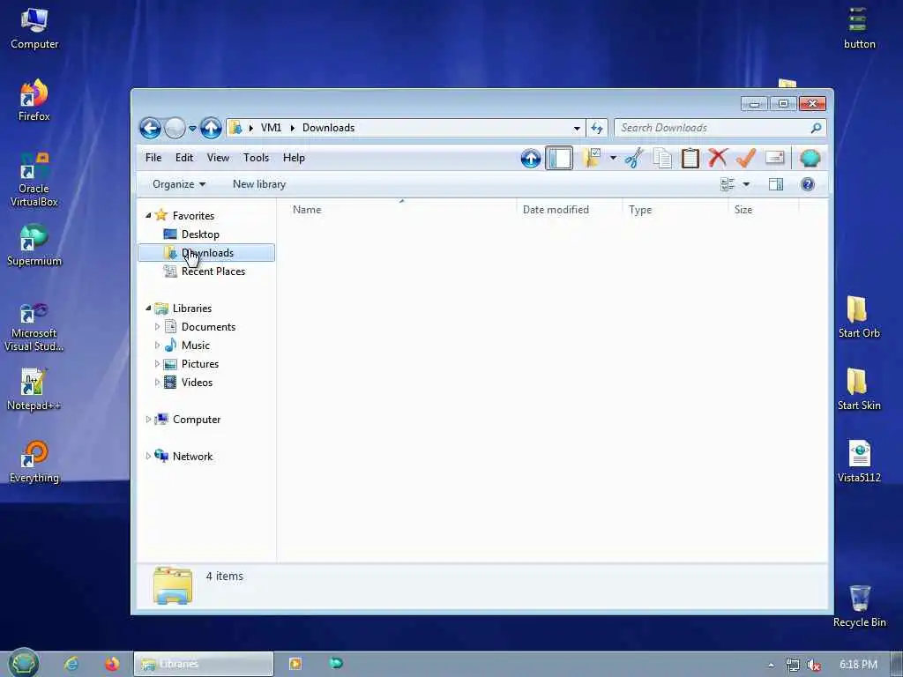The width and height of the screenshot is (903, 677).
Task: Show hidden tray icons arrow
Action: coord(771,665)
